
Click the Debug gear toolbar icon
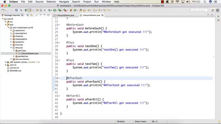click(x=49, y=10)
